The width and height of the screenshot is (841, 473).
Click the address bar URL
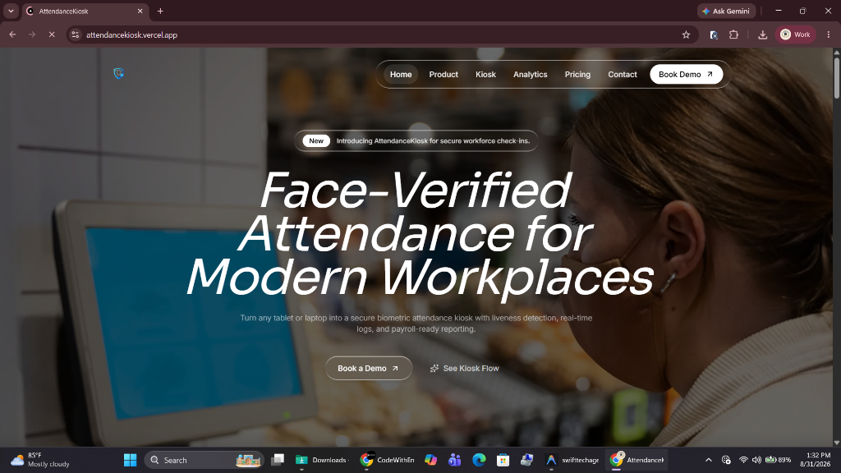132,34
